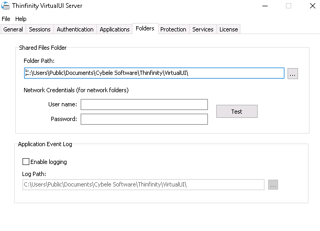
Task: Click the 'Folder Path:' label
Action: [x=39, y=61]
